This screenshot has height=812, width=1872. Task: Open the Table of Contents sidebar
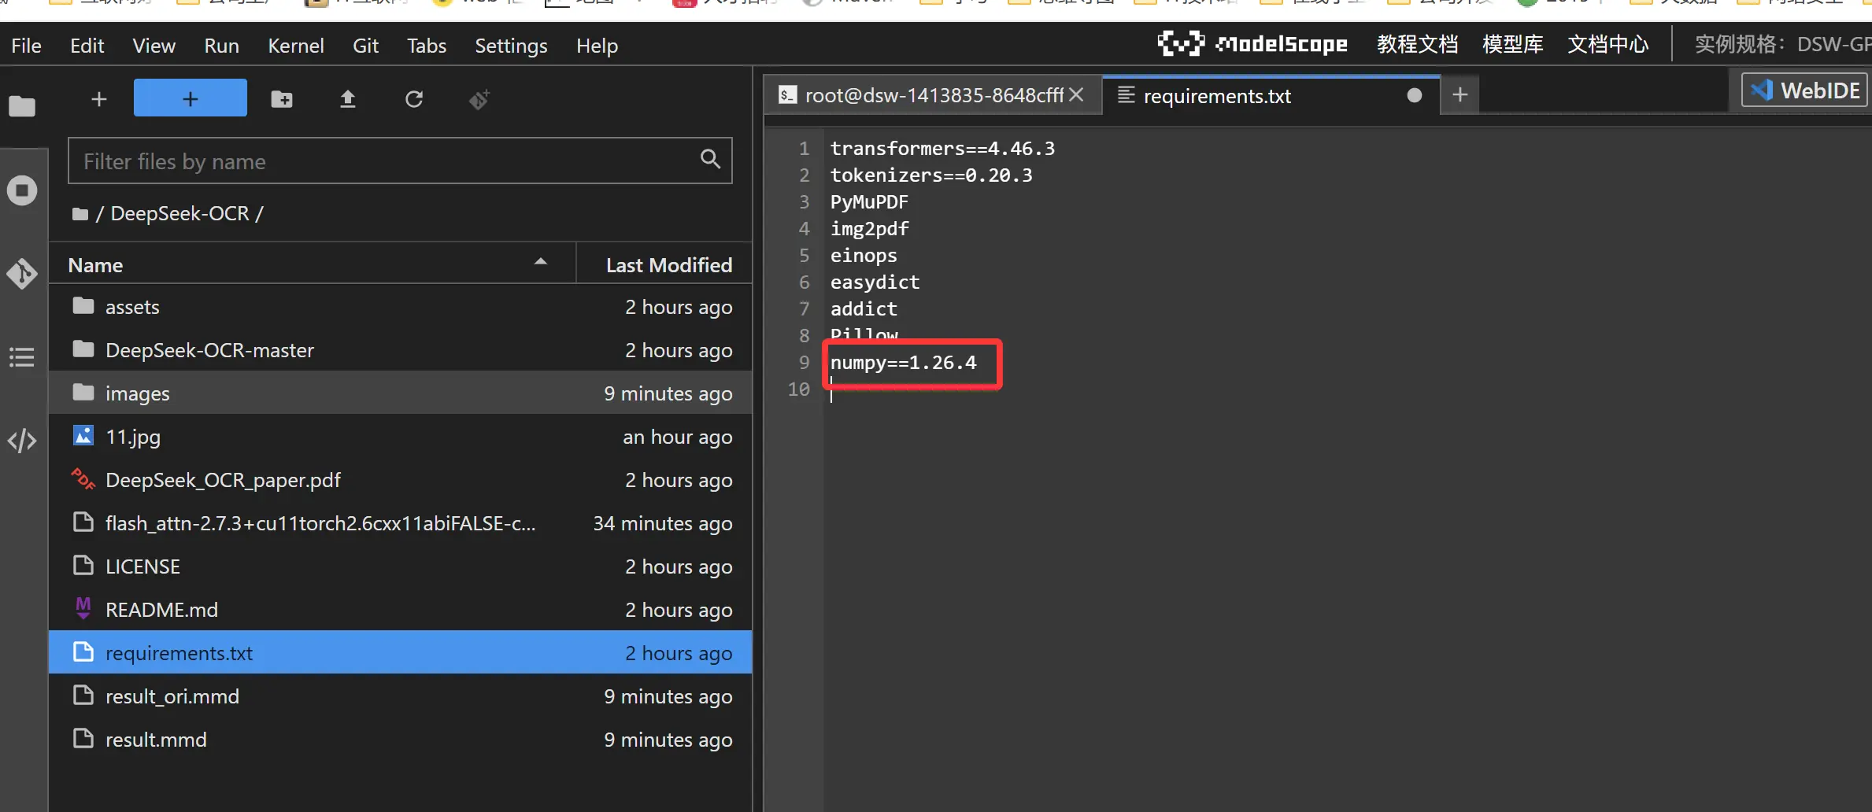click(22, 357)
